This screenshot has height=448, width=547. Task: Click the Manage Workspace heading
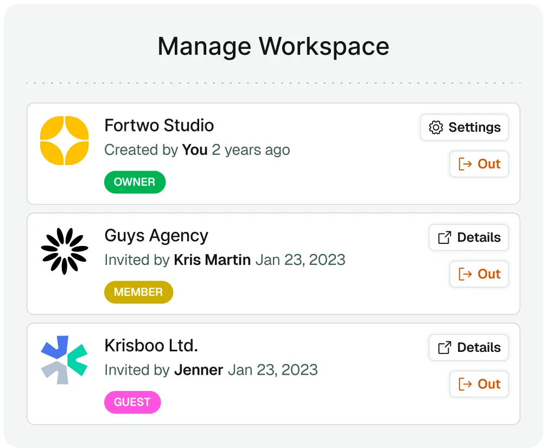click(273, 47)
